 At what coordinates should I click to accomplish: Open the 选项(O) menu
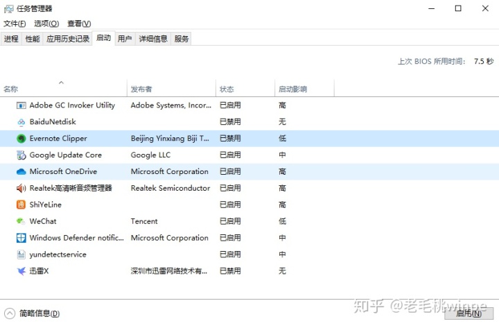(x=46, y=24)
